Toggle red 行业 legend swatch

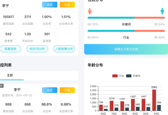[115, 76]
